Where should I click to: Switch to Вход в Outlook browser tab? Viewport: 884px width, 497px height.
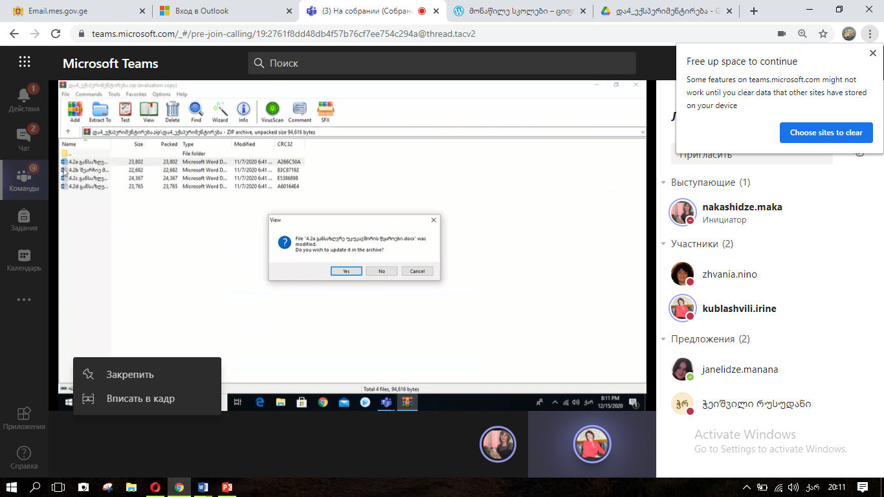click(227, 11)
